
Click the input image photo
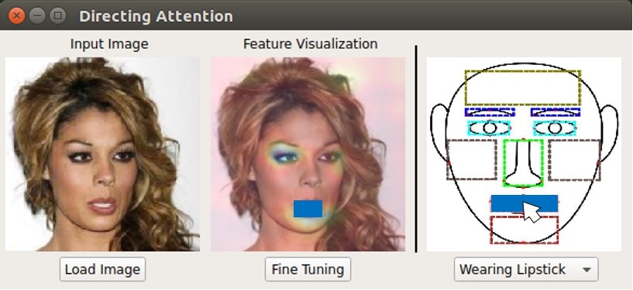102,154
